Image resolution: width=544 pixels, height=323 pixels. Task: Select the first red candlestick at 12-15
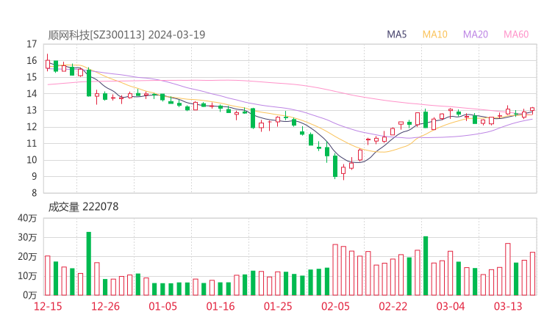pos(48,62)
